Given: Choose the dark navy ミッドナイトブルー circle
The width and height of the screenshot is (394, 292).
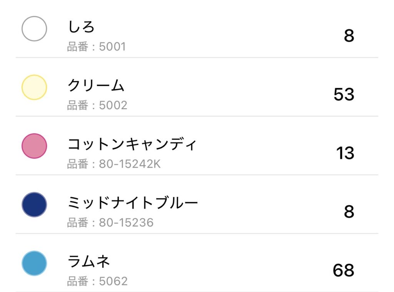Looking at the screenshot, I should (x=34, y=205).
